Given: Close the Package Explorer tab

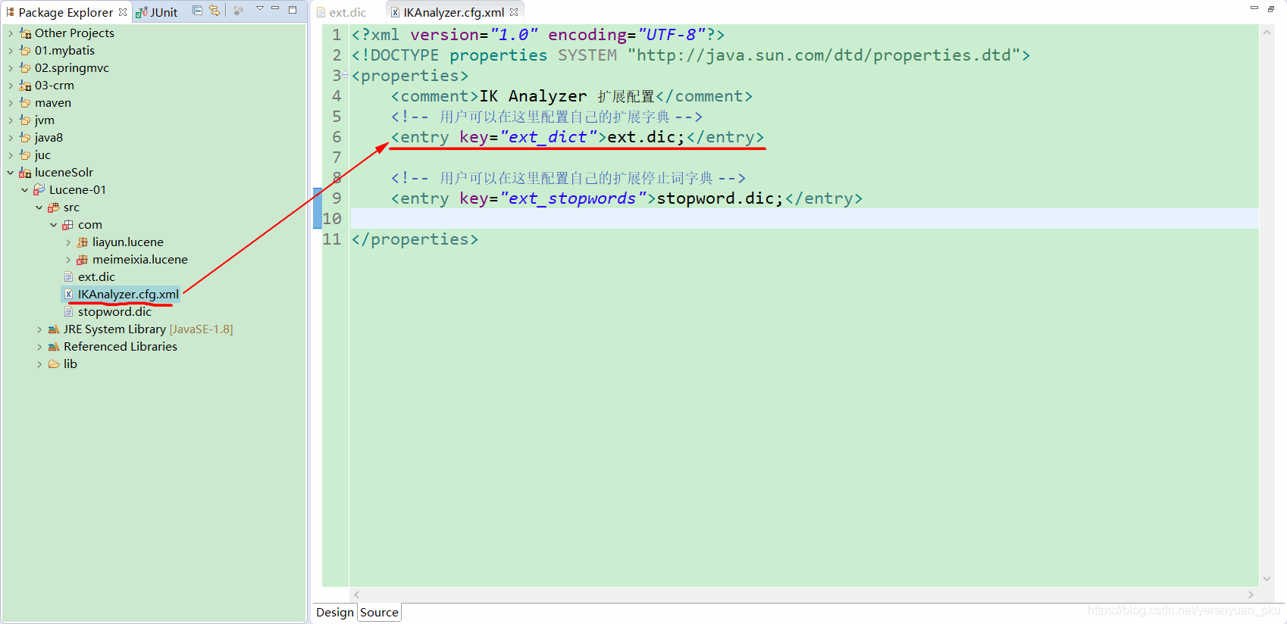Looking at the screenshot, I should [x=123, y=12].
